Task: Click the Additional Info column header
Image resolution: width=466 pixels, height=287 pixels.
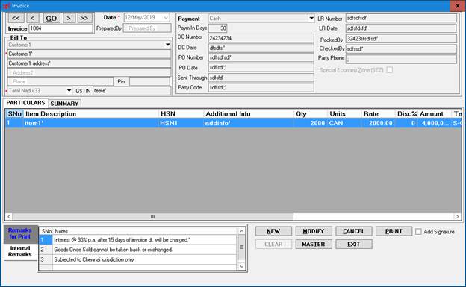Action: click(249, 113)
